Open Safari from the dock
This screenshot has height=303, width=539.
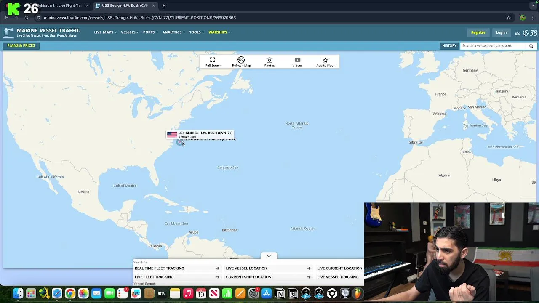[x=57, y=293]
